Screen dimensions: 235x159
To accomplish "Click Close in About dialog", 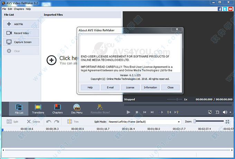I will tap(170, 88).
